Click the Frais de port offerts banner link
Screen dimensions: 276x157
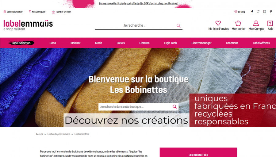[x=138, y=3]
